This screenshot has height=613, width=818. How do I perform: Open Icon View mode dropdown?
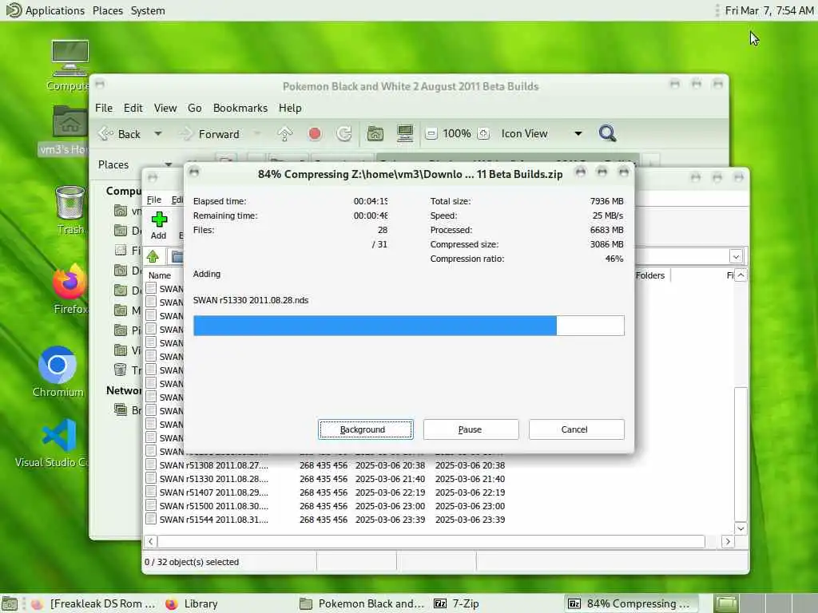pyautogui.click(x=542, y=134)
